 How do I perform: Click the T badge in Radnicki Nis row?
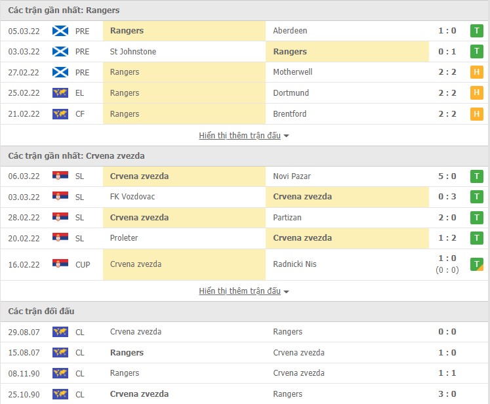pos(476,264)
